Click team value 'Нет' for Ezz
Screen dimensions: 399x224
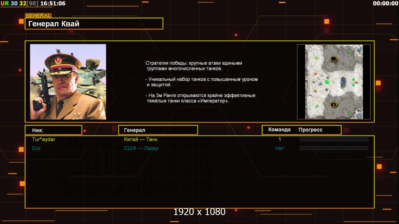280,148
